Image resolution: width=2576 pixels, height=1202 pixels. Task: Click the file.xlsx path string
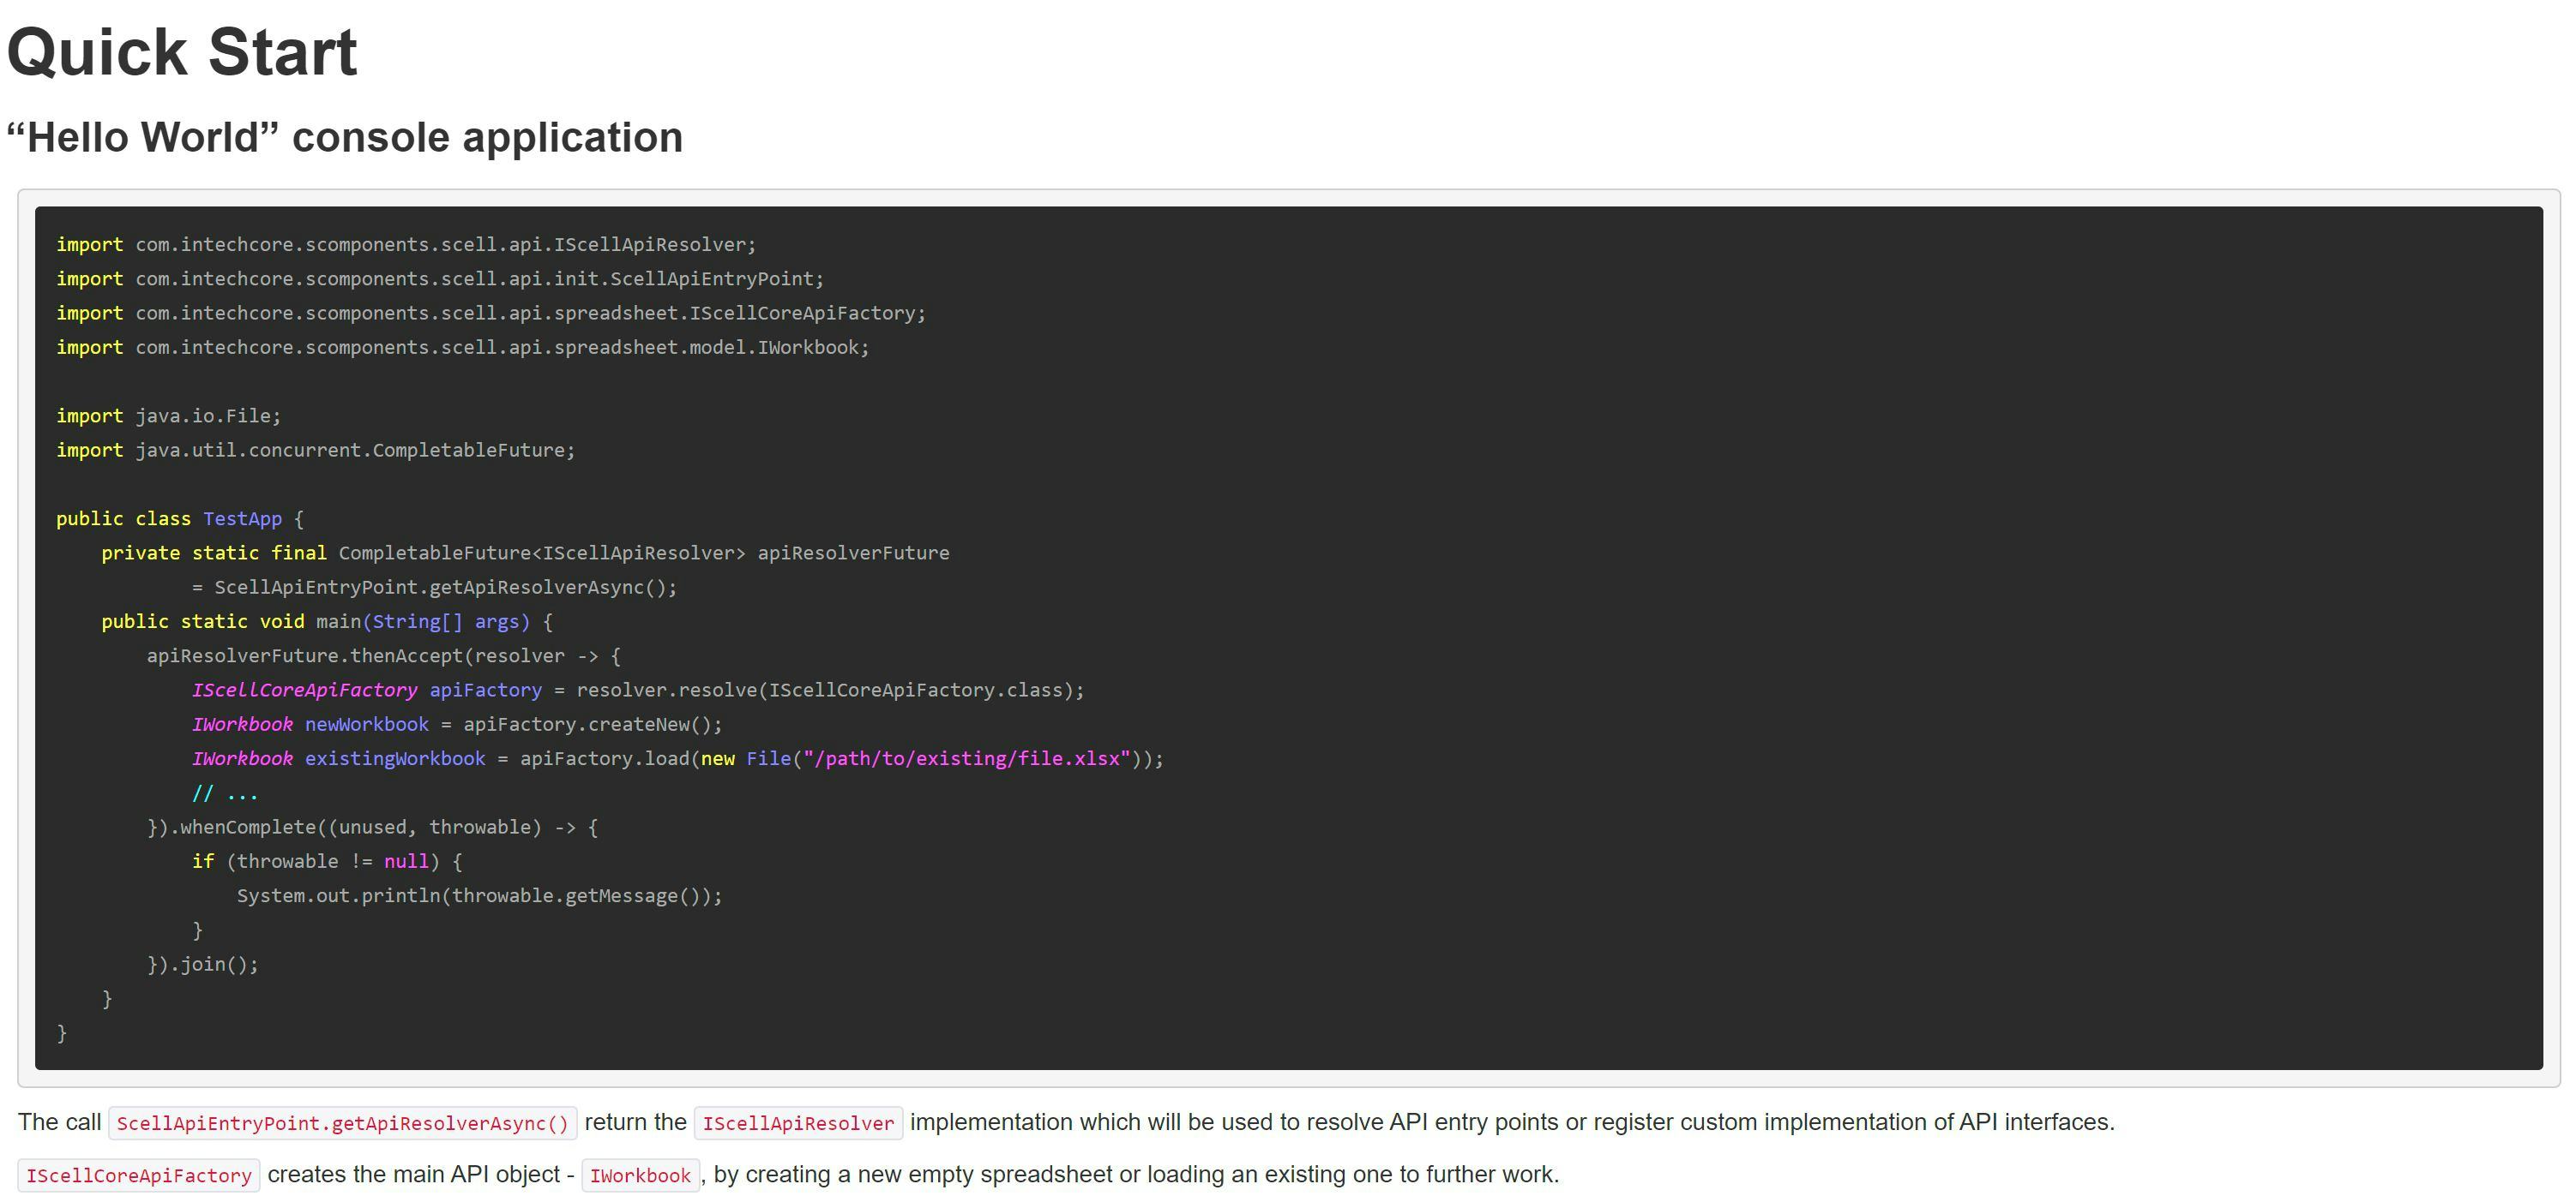pyautogui.click(x=967, y=758)
